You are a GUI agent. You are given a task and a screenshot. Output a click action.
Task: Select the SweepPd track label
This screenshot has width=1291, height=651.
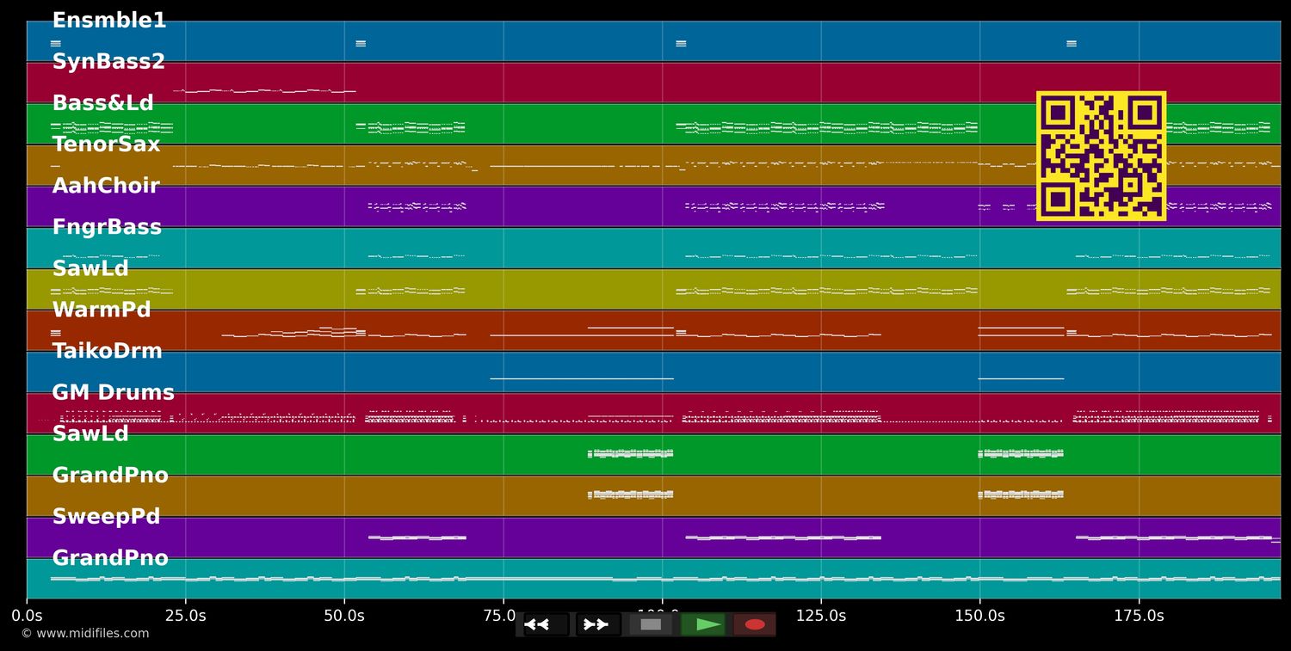tap(106, 517)
